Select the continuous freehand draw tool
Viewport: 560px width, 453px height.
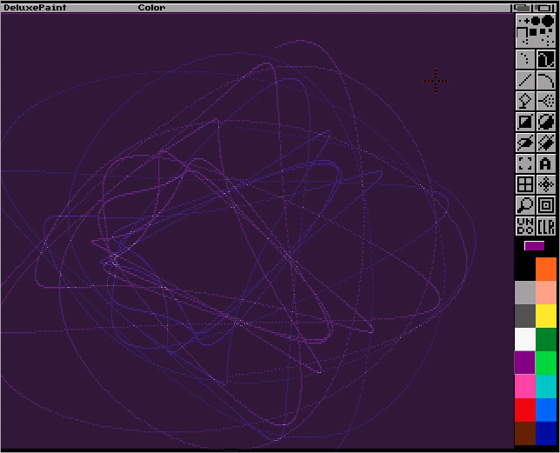546,59
